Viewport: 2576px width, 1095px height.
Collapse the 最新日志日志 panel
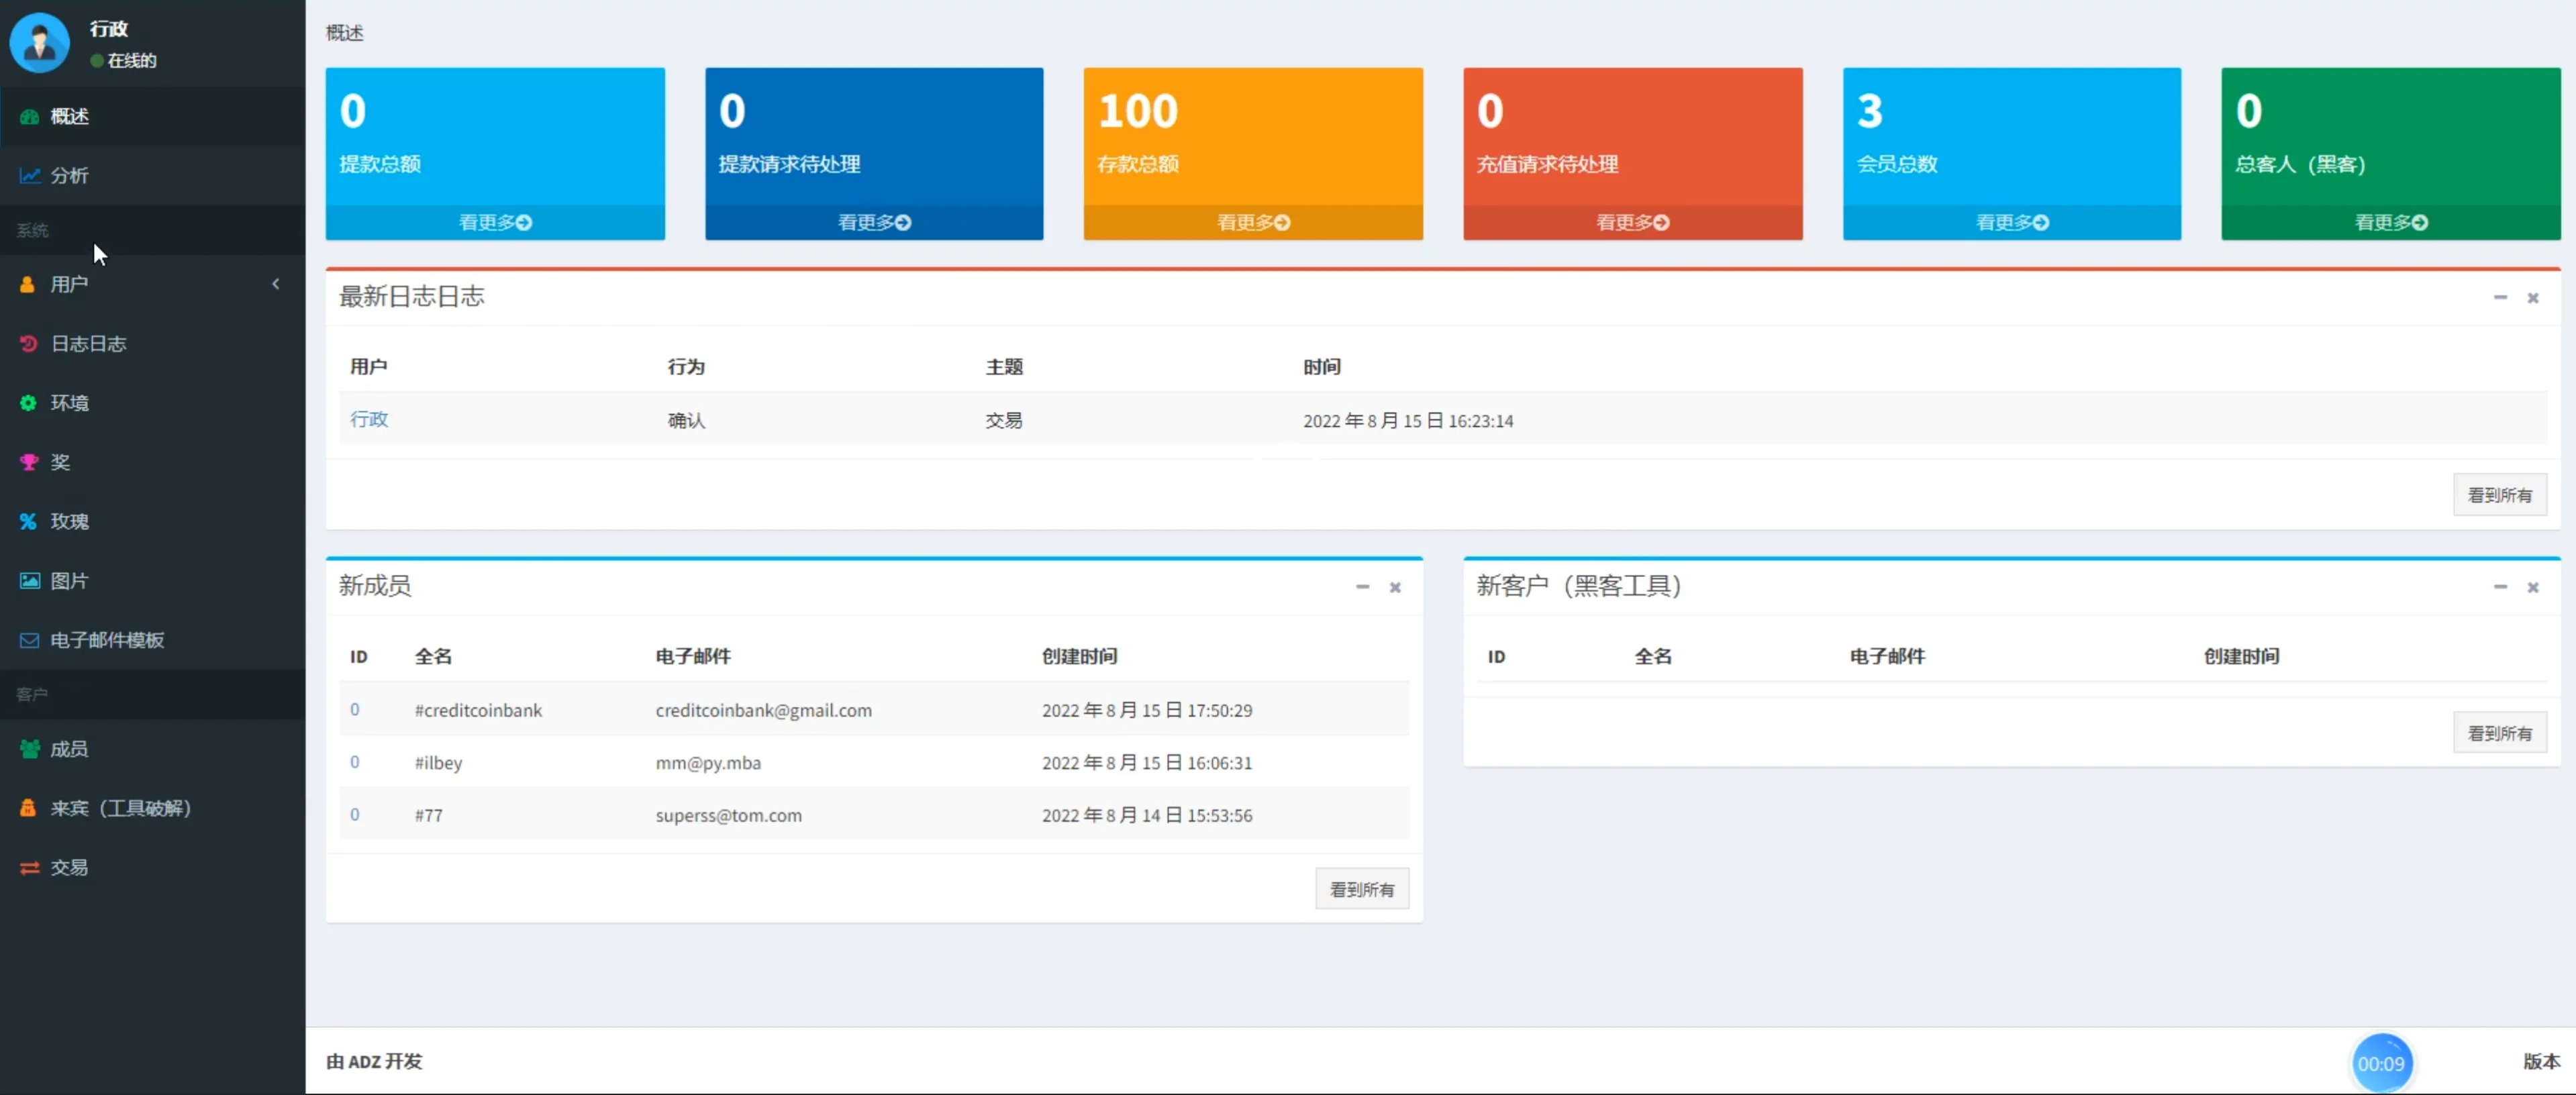pos(2500,298)
